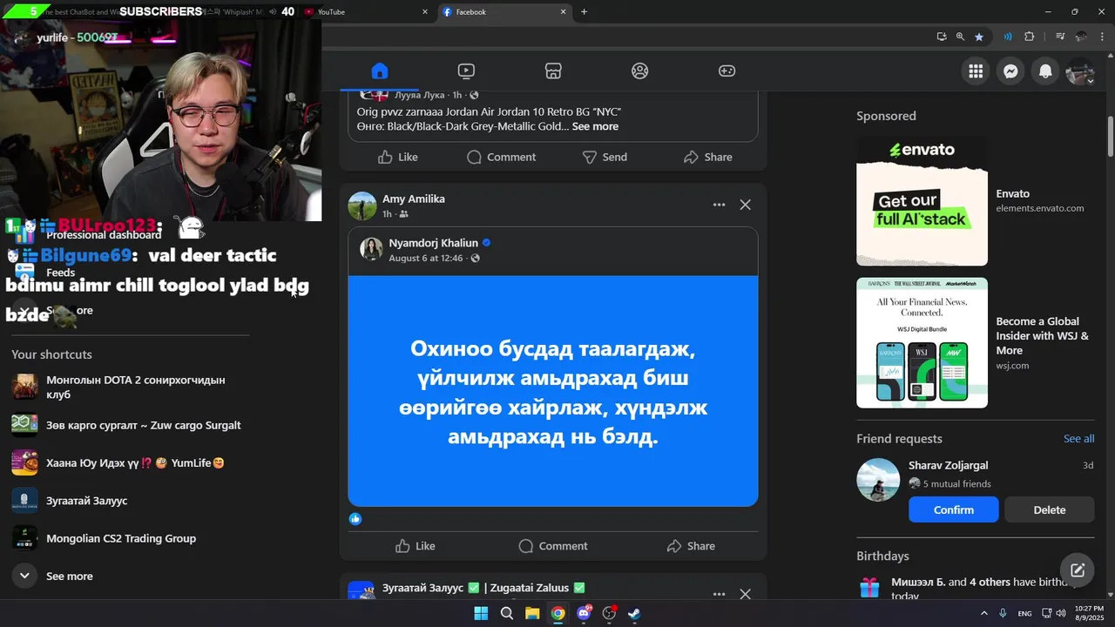Open the notifications bell icon

[1045, 71]
